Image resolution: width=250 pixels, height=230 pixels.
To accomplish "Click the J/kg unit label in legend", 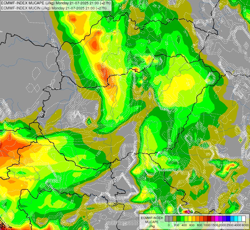I will pyautogui.click(x=152, y=226).
